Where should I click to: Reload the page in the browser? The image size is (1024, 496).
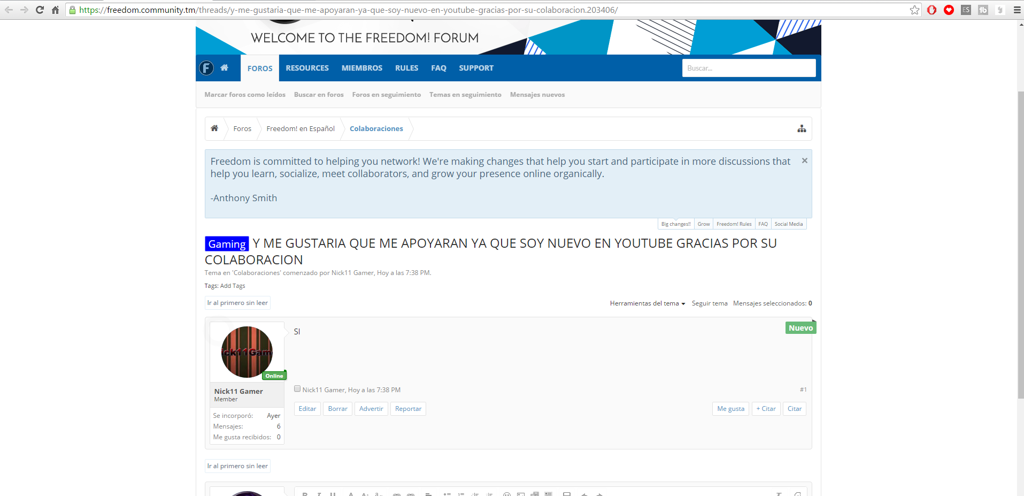[x=40, y=10]
